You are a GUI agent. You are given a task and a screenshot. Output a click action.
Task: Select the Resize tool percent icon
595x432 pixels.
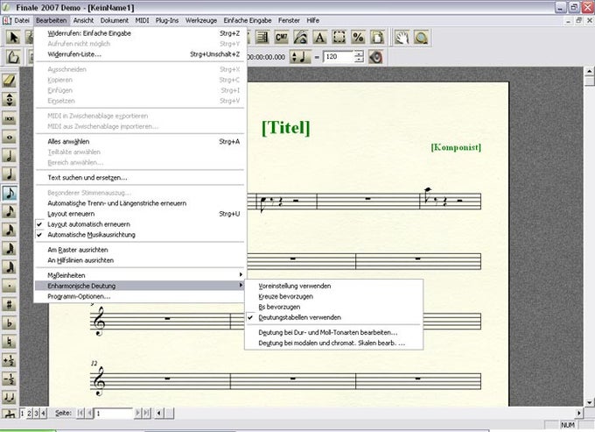click(x=358, y=37)
